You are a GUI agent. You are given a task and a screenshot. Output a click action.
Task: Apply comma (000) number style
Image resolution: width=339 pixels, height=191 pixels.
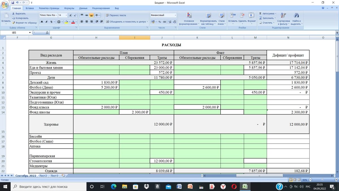click(x=164, y=22)
